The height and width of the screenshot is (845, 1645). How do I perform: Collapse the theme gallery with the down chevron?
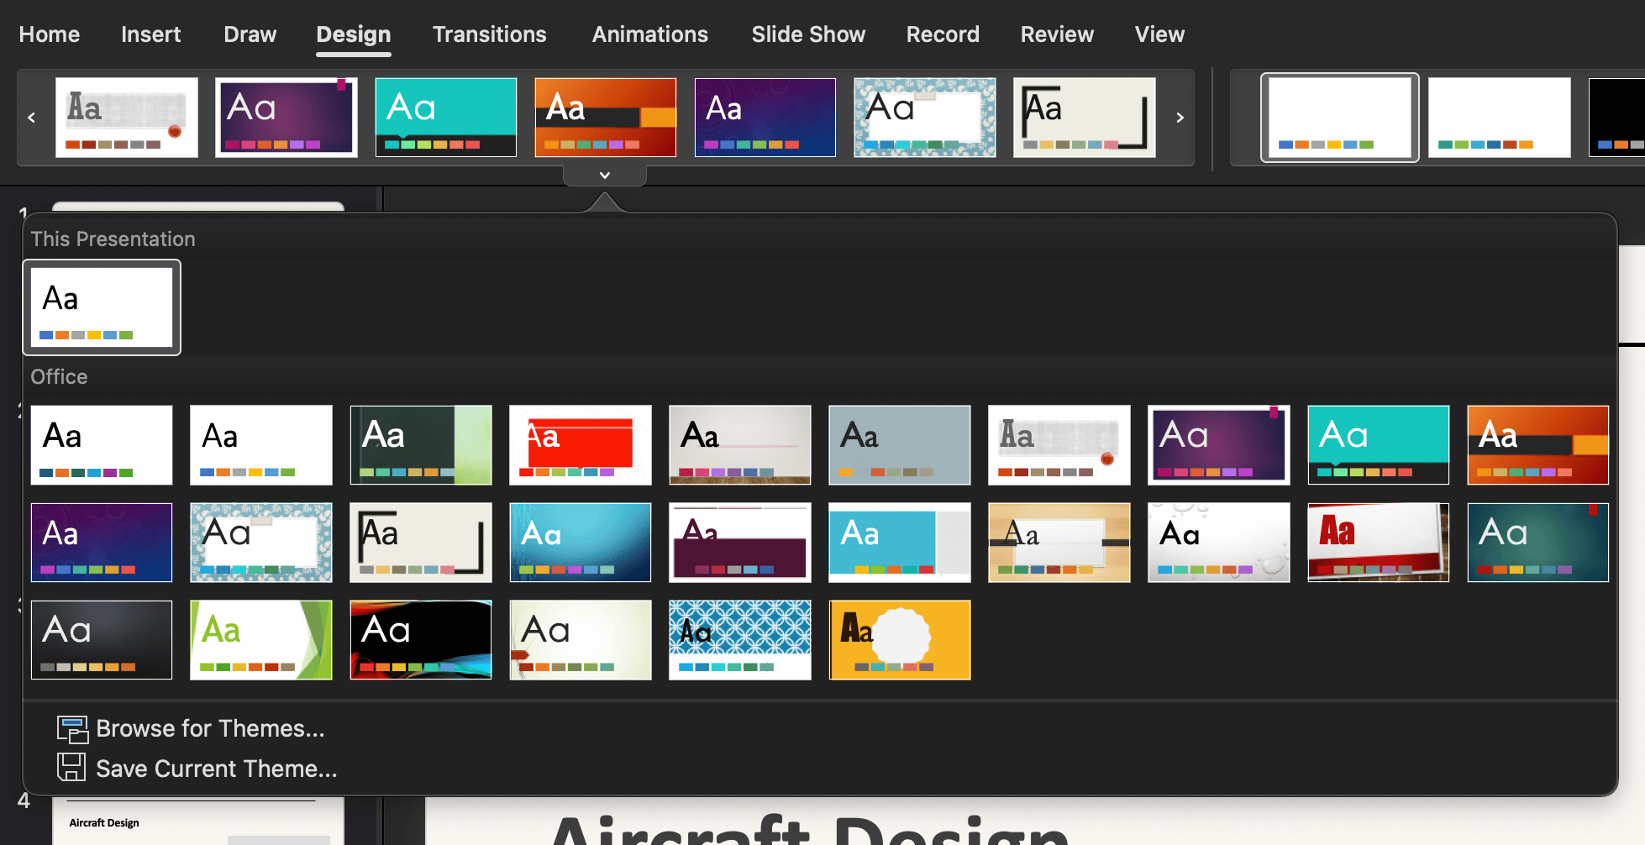point(605,175)
